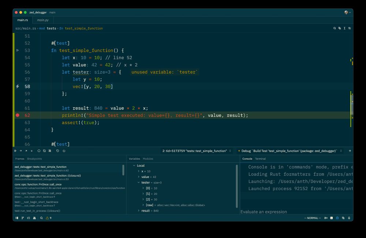Click src/main.rs in the breadcrumb
The height and width of the screenshot is (238, 366).
26,28
